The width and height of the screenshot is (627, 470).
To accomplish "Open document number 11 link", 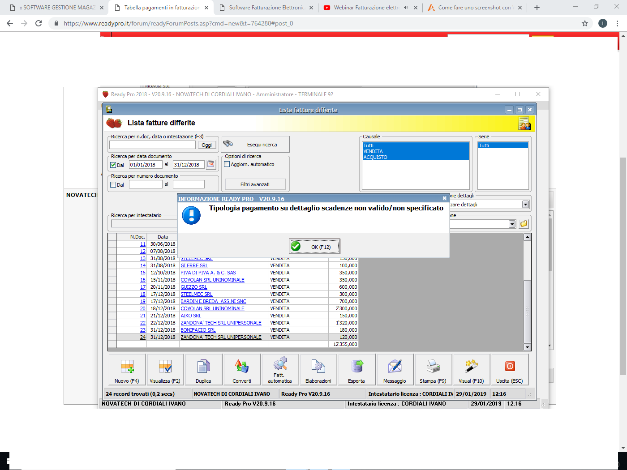I will (x=143, y=244).
